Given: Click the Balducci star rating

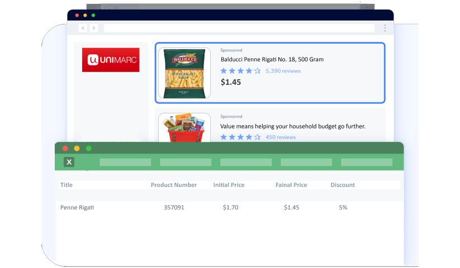Looking at the screenshot, I should coord(240,71).
